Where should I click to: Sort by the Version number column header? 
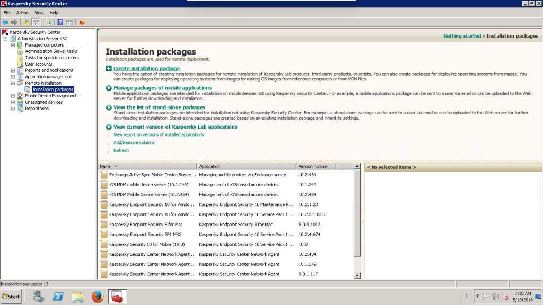tap(316, 166)
